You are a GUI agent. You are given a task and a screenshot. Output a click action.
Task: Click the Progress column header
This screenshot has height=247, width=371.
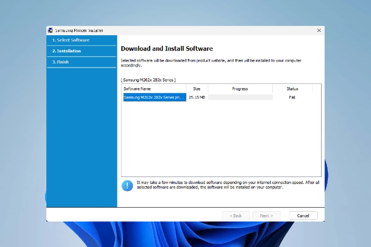coord(240,89)
